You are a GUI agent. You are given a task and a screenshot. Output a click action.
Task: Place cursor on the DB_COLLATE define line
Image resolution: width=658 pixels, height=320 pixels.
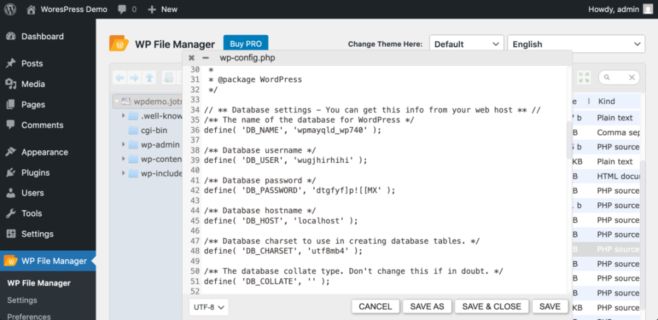coord(267,281)
